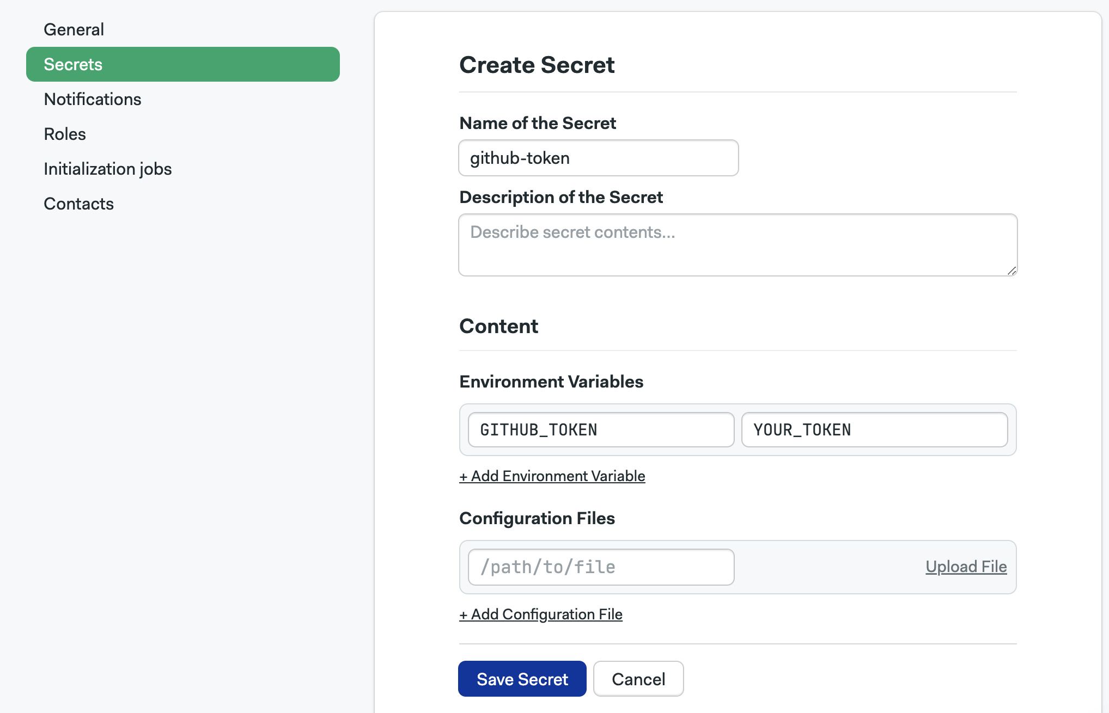The height and width of the screenshot is (713, 1109).
Task: Go to Notifications settings
Action: 93,99
